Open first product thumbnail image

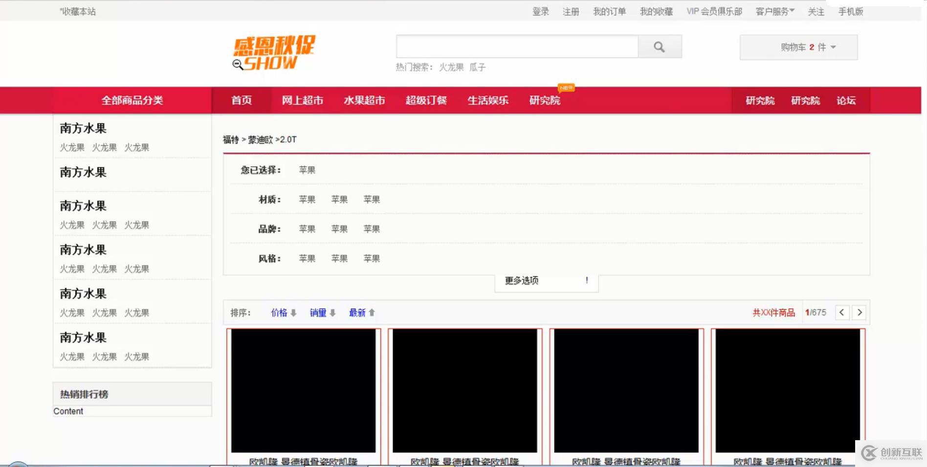point(303,390)
